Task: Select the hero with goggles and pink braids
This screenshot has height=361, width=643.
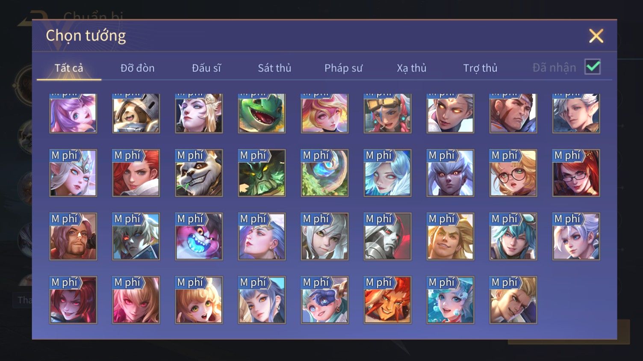Action: (x=387, y=113)
